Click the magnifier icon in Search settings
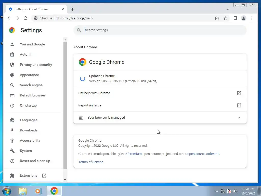The height and width of the screenshot is (196, 261). click(79, 30)
